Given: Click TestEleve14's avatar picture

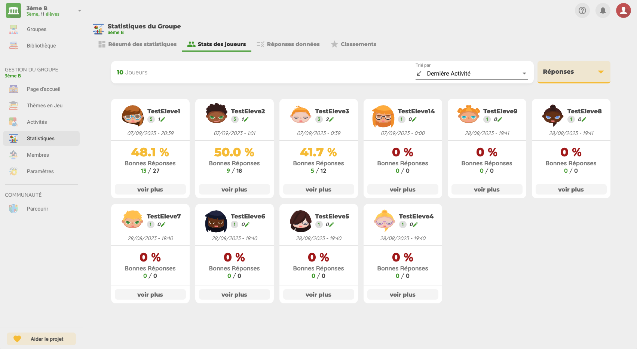Looking at the screenshot, I should pyautogui.click(x=383, y=116).
